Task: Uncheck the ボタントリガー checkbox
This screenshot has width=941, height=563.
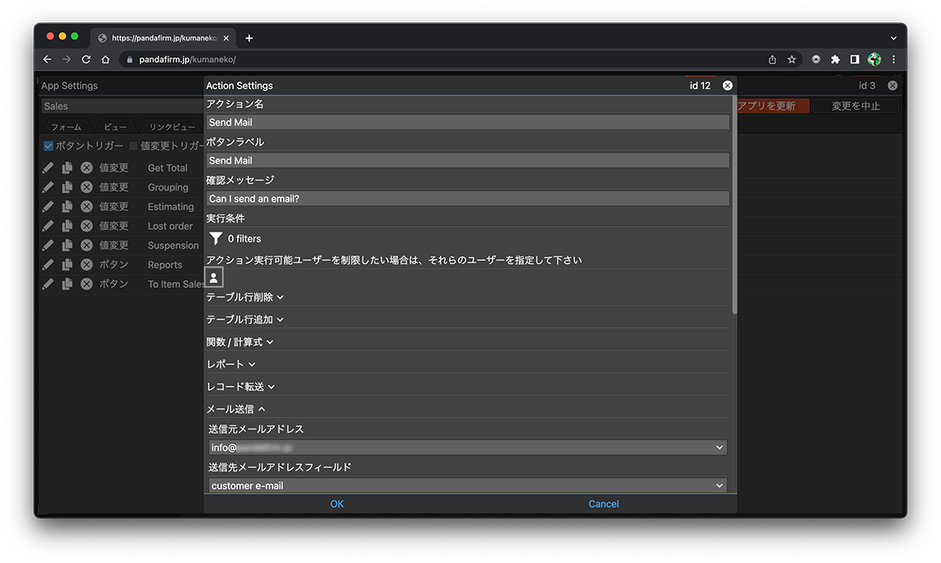Action: (x=49, y=146)
